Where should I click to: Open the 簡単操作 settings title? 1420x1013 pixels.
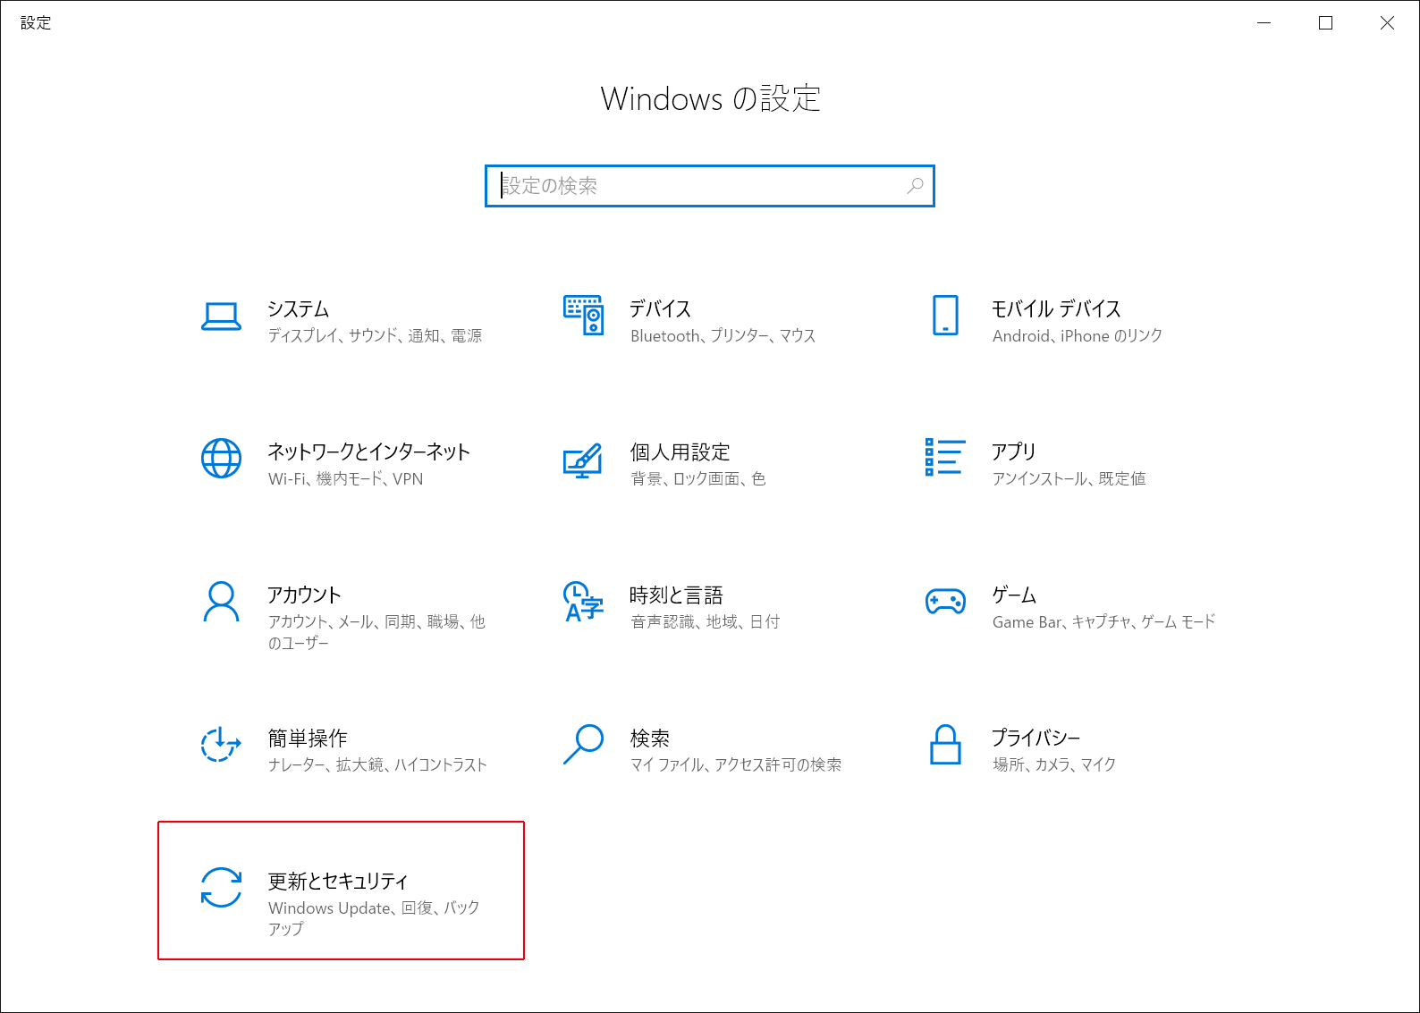[308, 739]
